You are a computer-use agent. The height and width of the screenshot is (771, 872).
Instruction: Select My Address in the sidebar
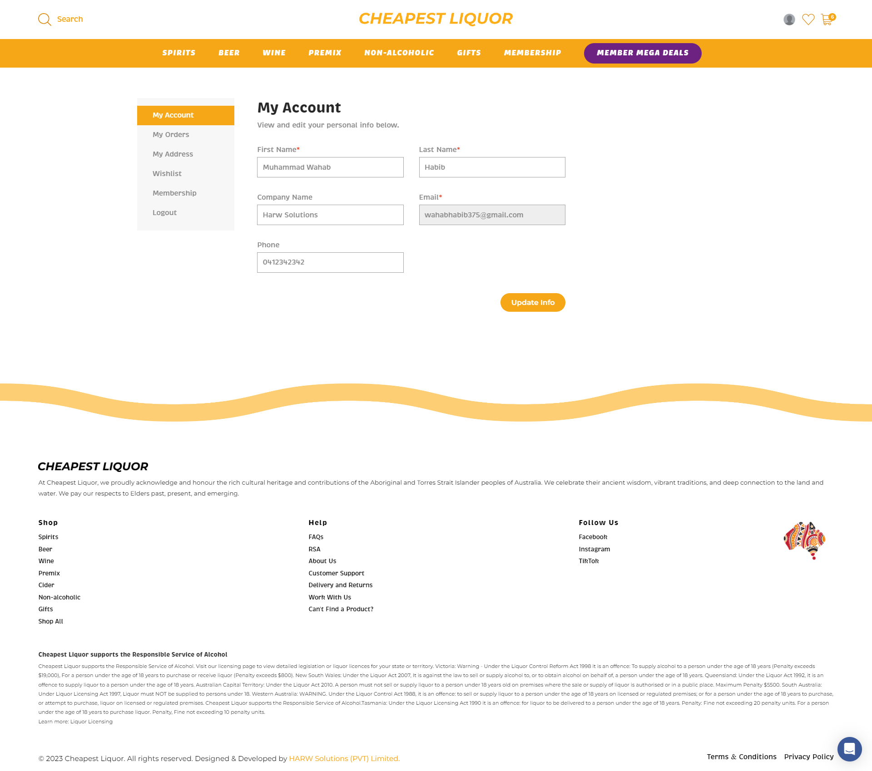[186, 154]
